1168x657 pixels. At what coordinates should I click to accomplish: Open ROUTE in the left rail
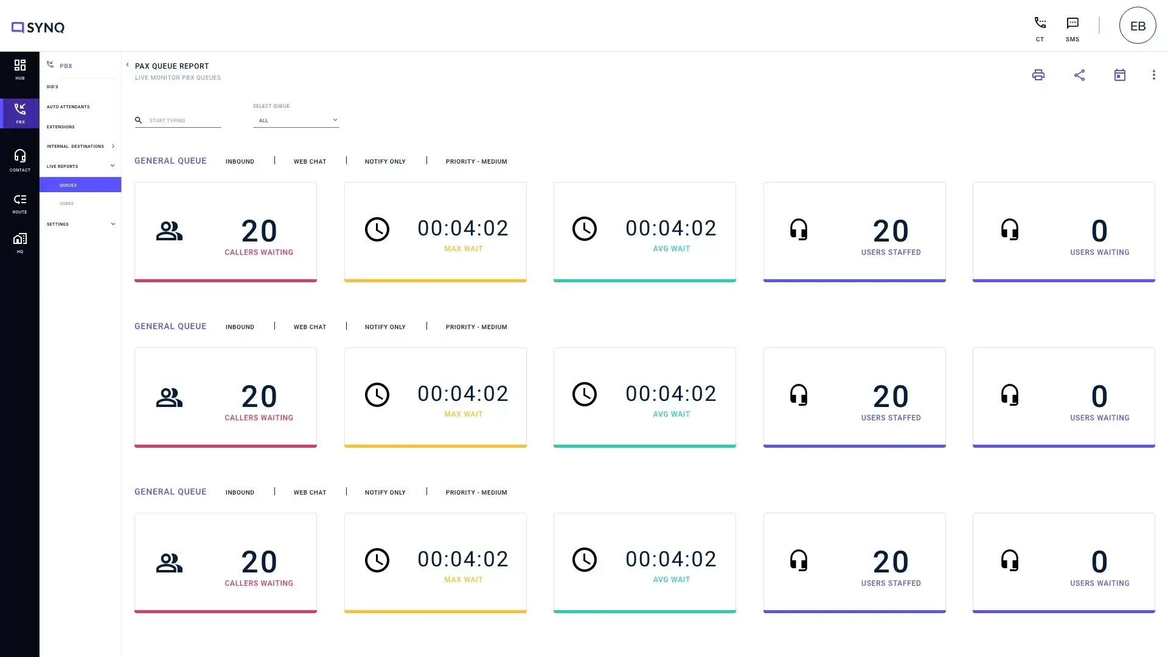(x=19, y=204)
